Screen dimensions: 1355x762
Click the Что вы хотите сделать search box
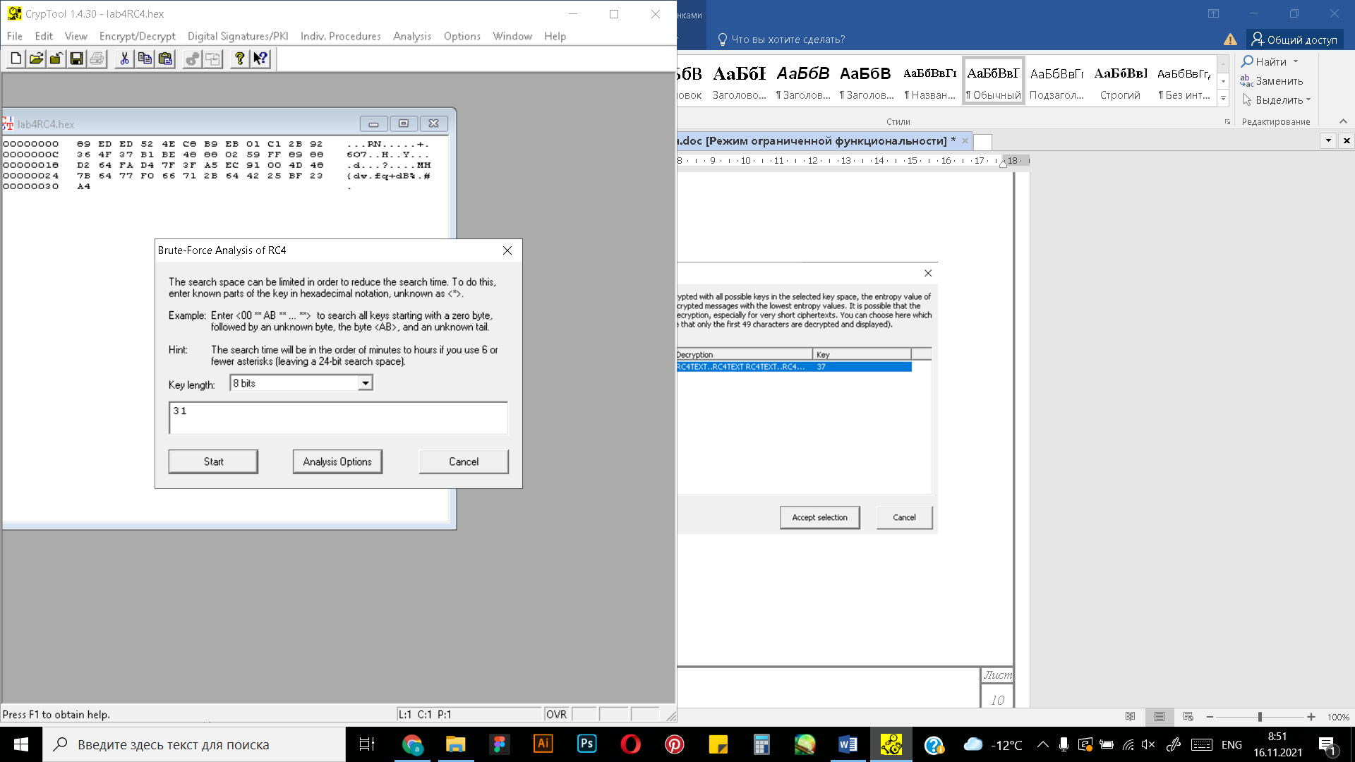tap(781, 40)
